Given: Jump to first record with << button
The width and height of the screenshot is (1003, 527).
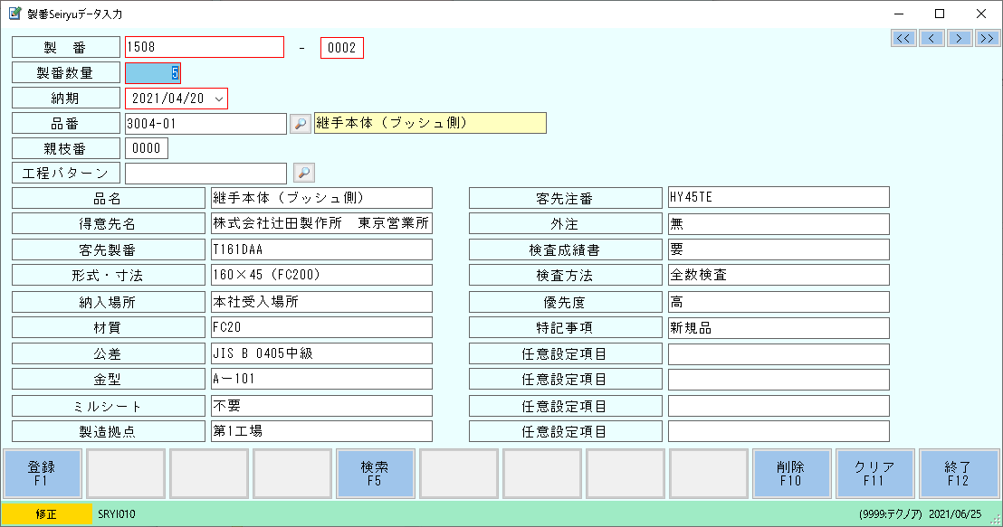Looking at the screenshot, I should (903, 38).
